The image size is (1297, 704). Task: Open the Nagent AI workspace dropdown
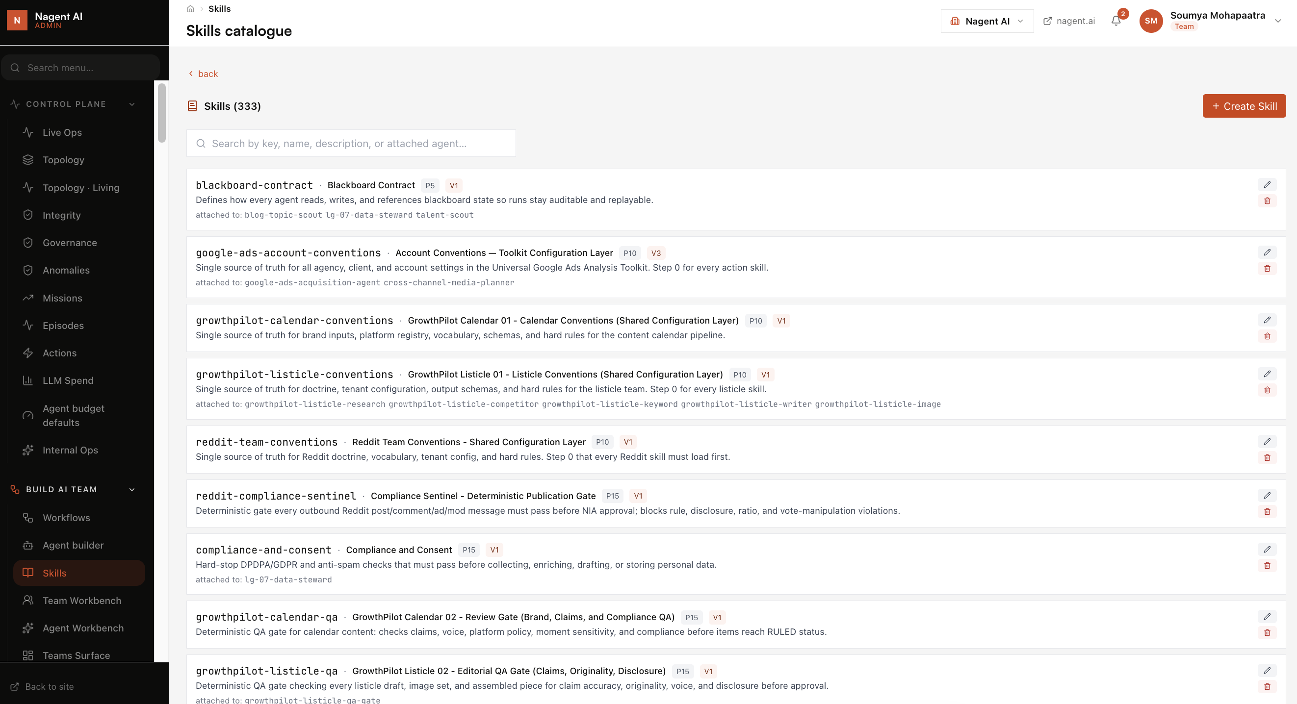[987, 21]
